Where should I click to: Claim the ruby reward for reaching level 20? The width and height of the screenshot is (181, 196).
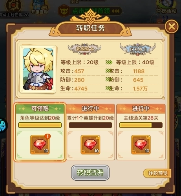(40, 145)
